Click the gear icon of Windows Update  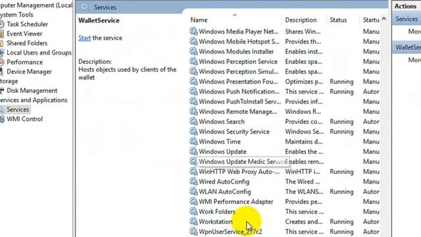coord(193,151)
